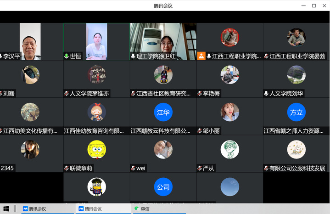The height and width of the screenshot is (214, 330).
Task: Click the avatar of 江西省社区教育研究
Action: (x=163, y=74)
